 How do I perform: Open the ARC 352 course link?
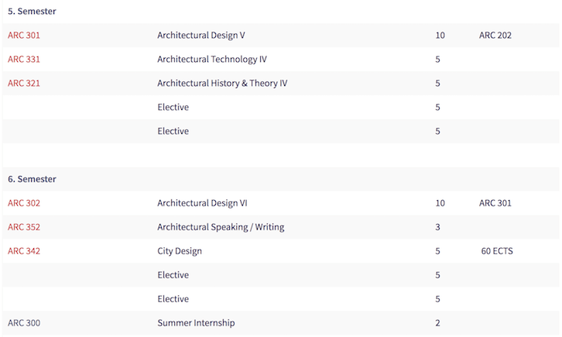point(24,227)
